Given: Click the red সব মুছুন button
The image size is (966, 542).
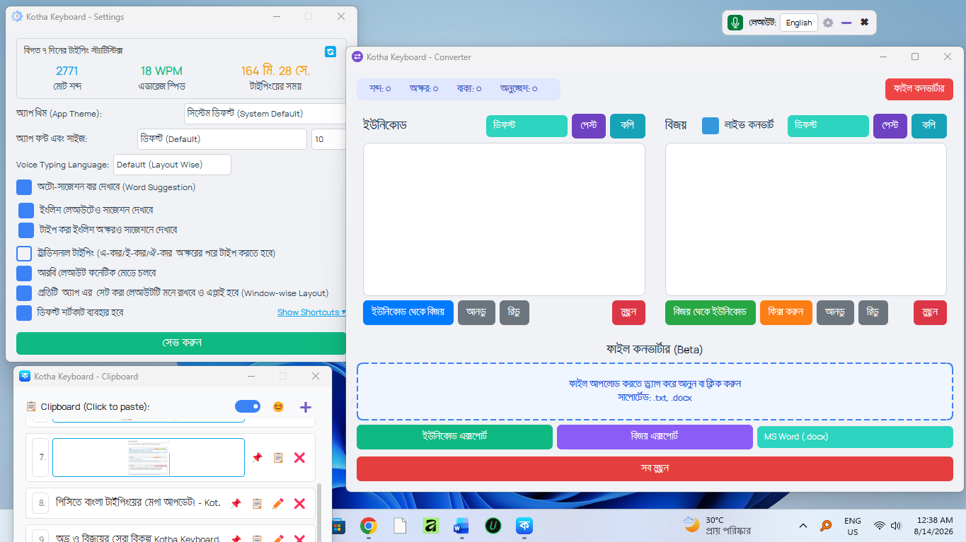Looking at the screenshot, I should 655,469.
